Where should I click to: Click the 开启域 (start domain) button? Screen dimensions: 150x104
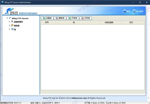[73, 18]
